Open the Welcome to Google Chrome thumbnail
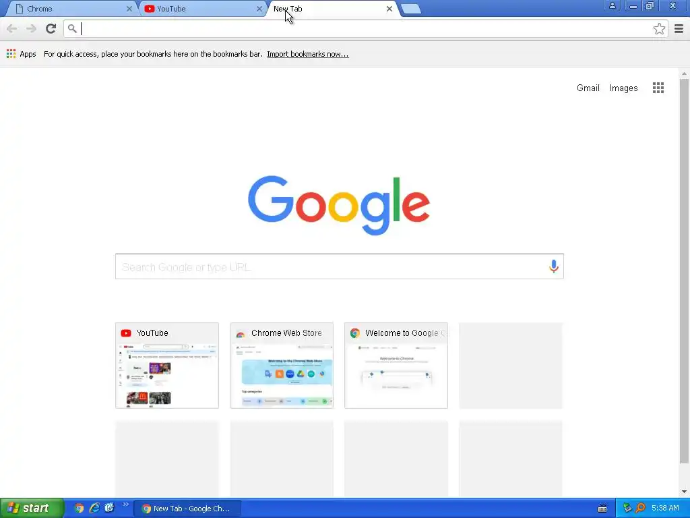The height and width of the screenshot is (518, 690). (x=396, y=366)
